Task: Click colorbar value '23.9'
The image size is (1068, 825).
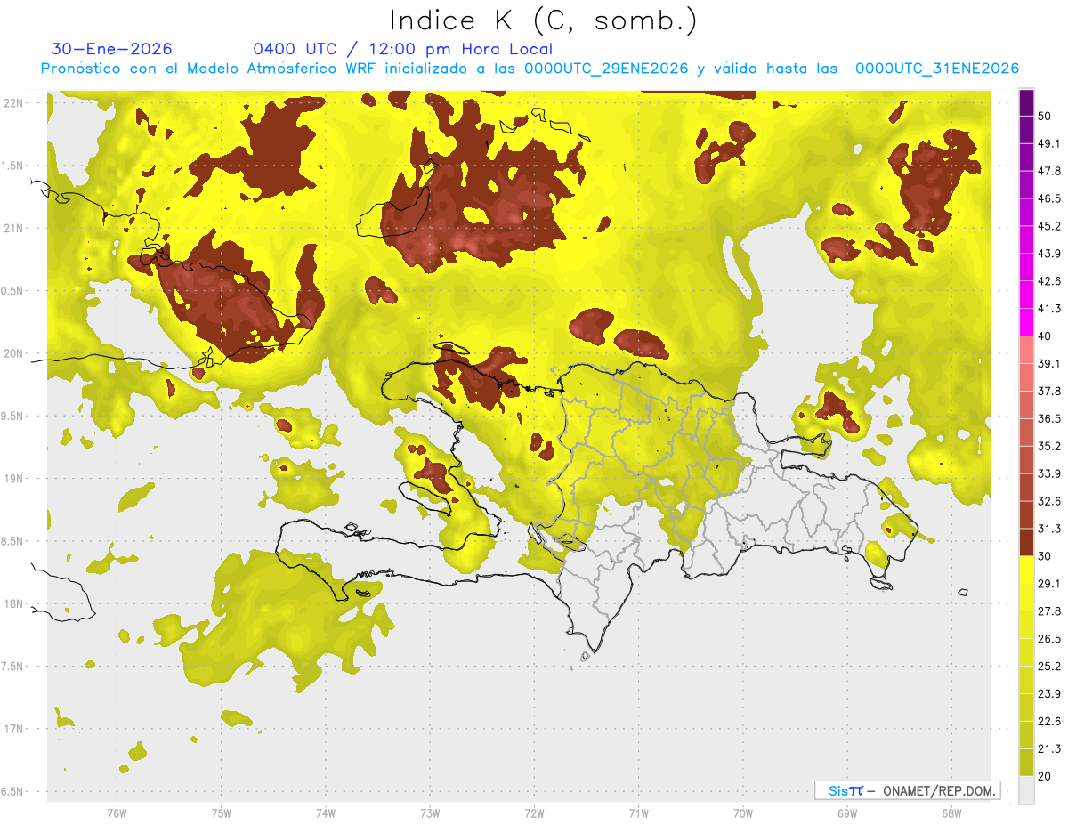Action: pyautogui.click(x=1049, y=694)
